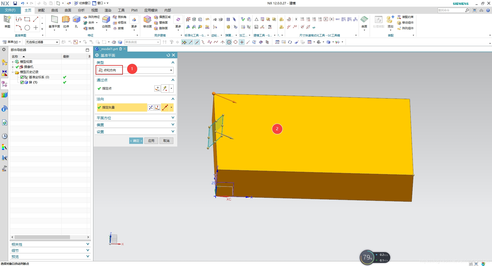Viewport: 492px width, 266px height.
Task: Click the Shell (抽壳) tool
Action: [89, 28]
